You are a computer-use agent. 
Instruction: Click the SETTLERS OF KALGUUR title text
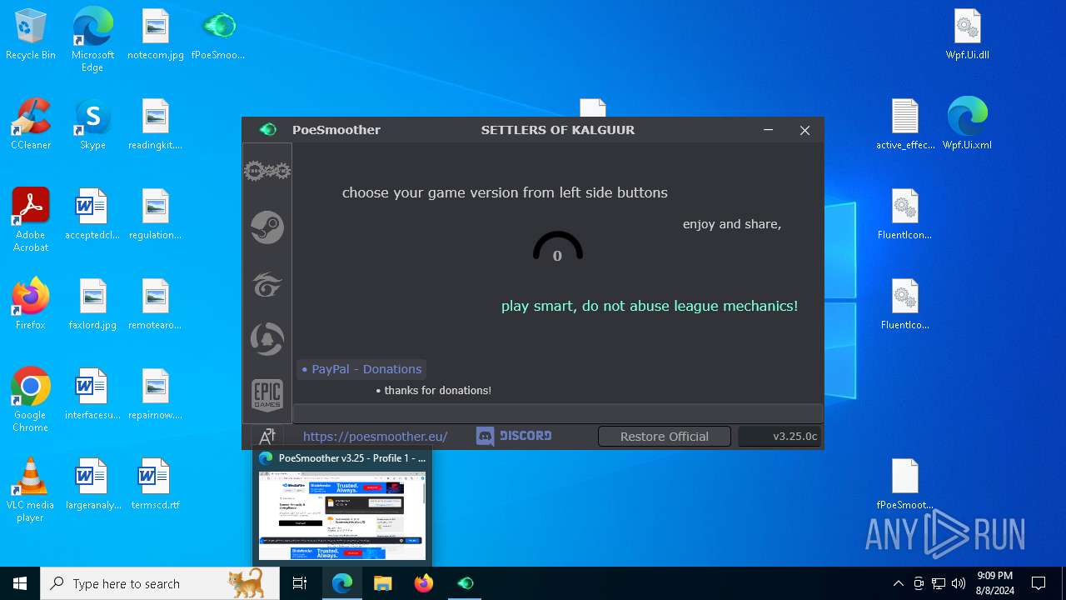click(x=558, y=130)
